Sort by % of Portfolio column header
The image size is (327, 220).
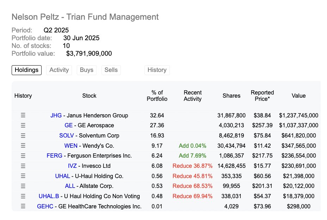pos(157,96)
